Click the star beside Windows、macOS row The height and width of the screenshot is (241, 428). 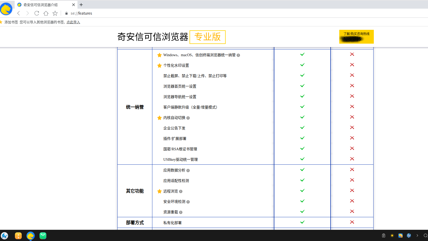point(159,55)
